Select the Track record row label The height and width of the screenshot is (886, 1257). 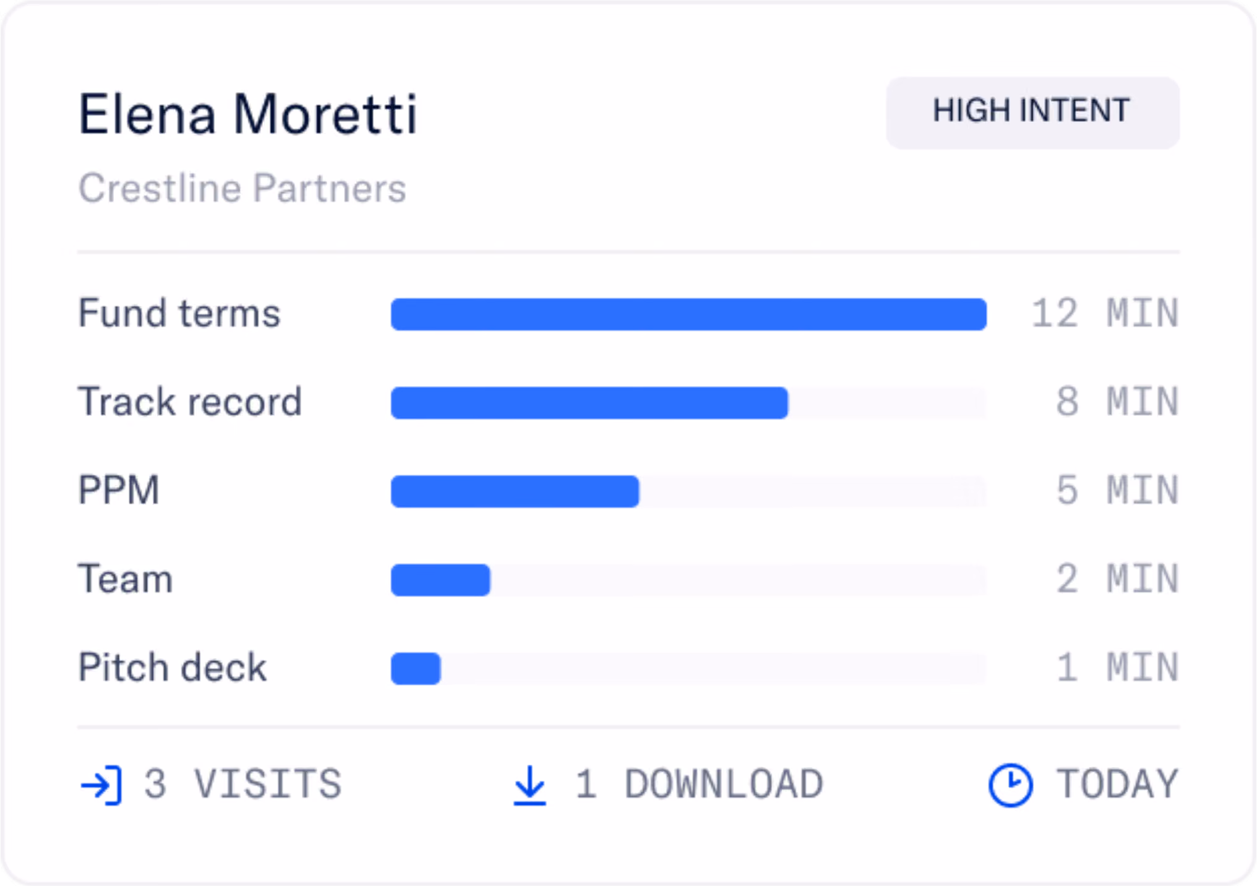click(190, 402)
